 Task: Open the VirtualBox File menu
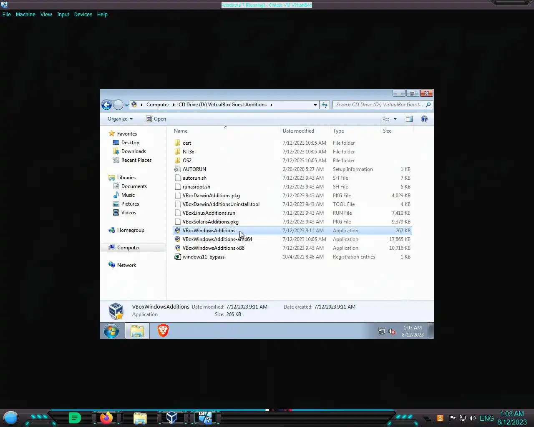tap(7, 15)
